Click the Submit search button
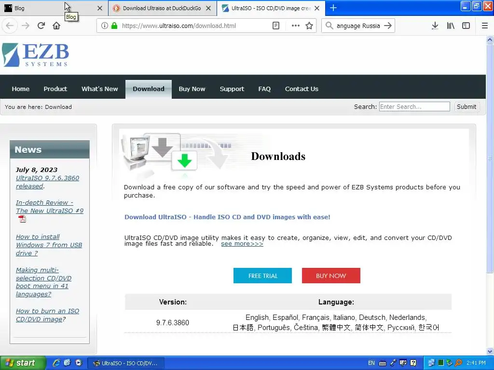Screen dimensions: 494x370 pyautogui.click(x=467, y=106)
